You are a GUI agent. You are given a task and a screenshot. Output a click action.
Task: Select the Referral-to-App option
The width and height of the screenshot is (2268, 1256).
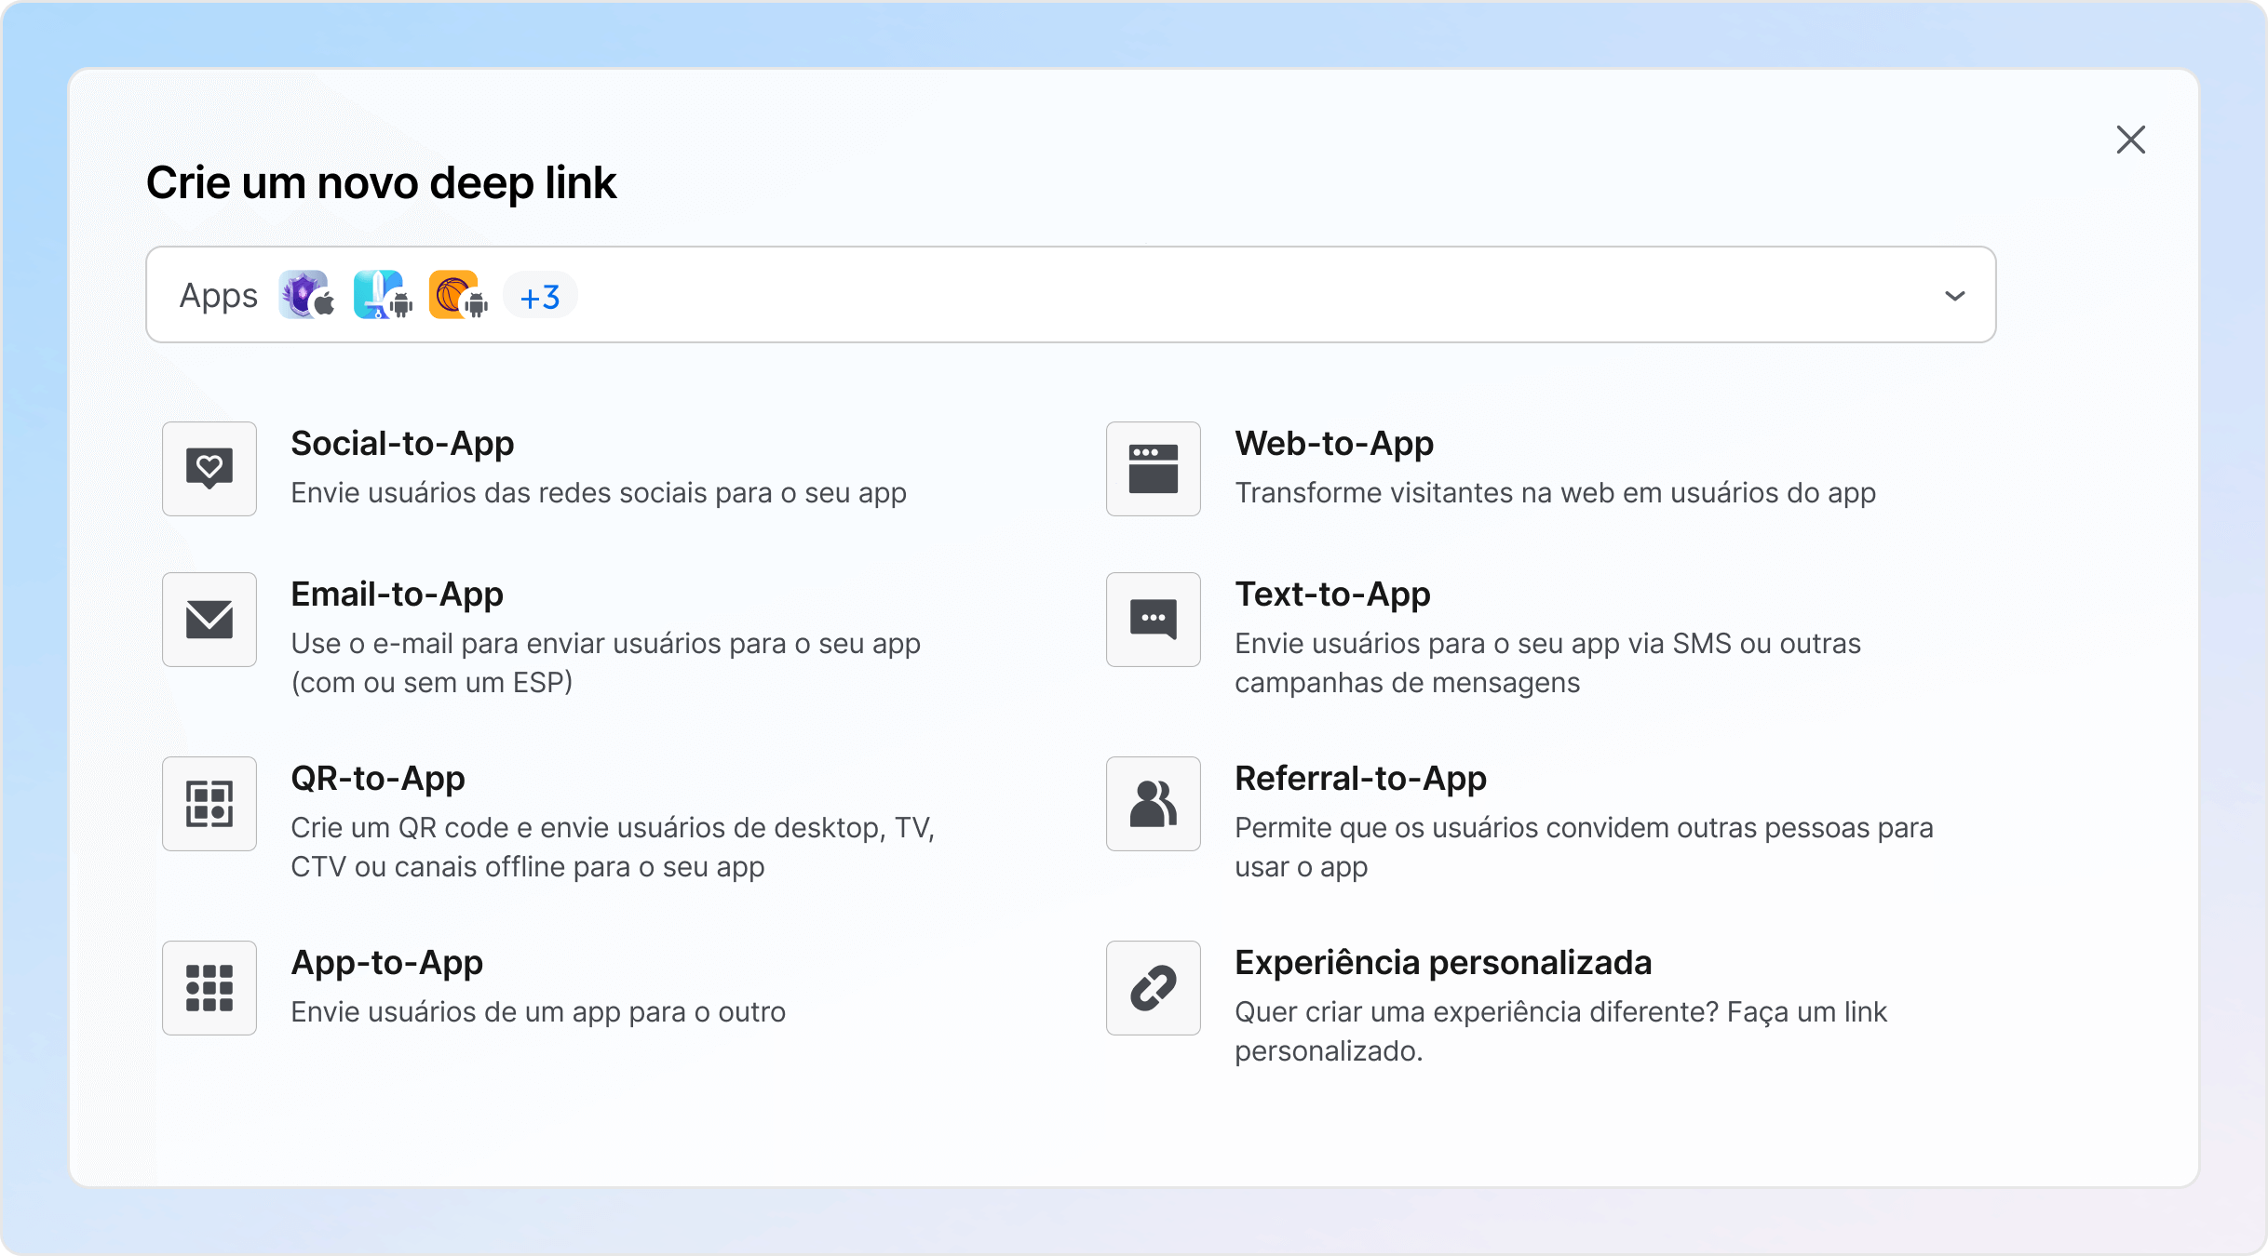(x=1360, y=779)
